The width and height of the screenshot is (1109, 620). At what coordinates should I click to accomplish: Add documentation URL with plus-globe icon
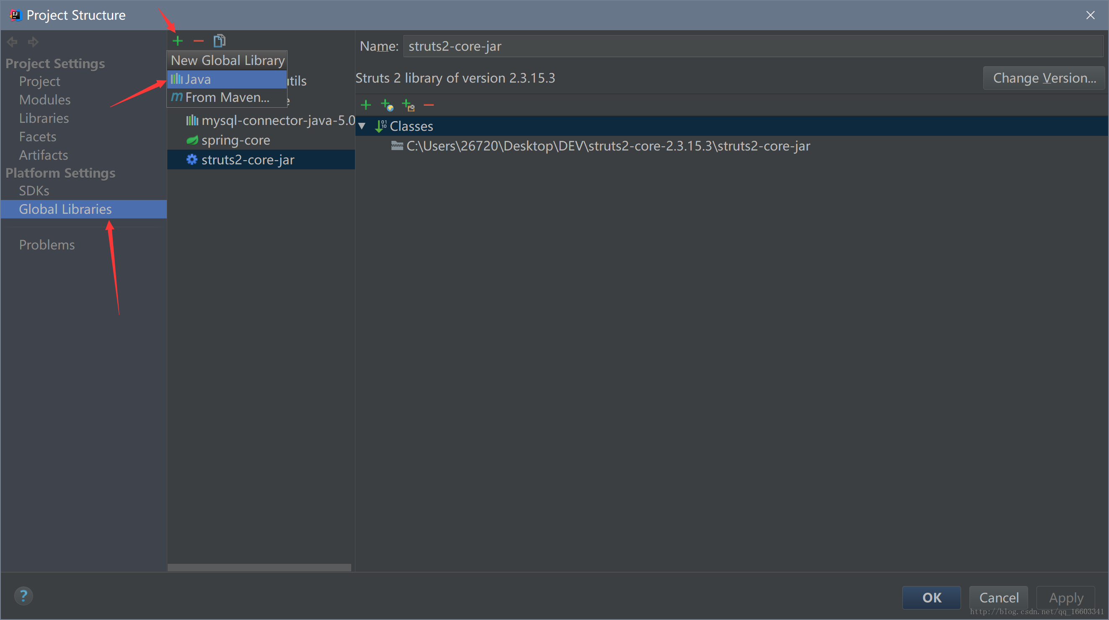point(387,105)
